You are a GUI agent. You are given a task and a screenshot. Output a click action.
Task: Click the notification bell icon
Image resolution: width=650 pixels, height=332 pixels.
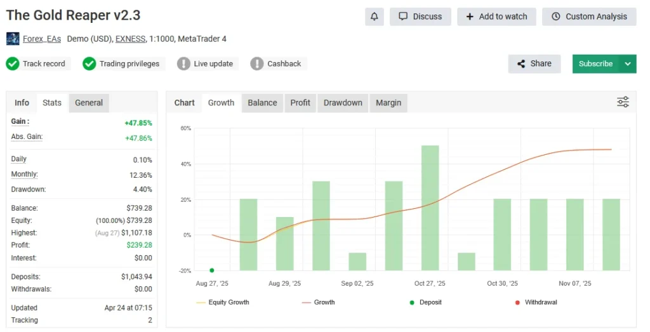[374, 17]
